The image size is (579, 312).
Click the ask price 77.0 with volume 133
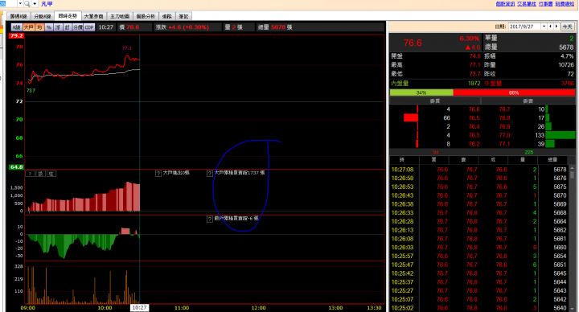504,136
